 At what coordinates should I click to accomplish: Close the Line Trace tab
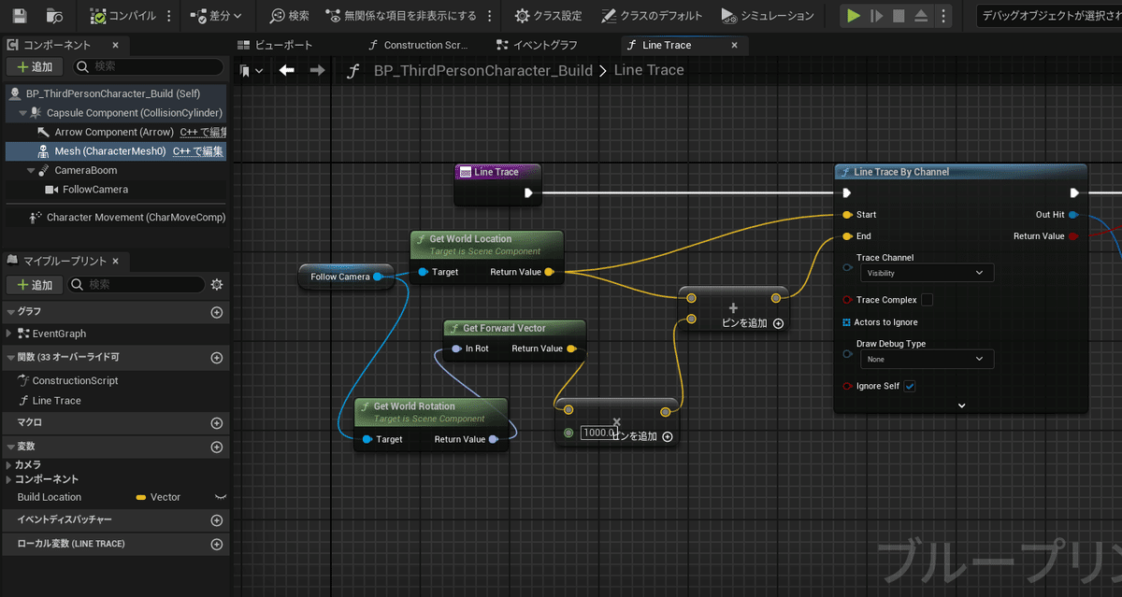pos(734,45)
